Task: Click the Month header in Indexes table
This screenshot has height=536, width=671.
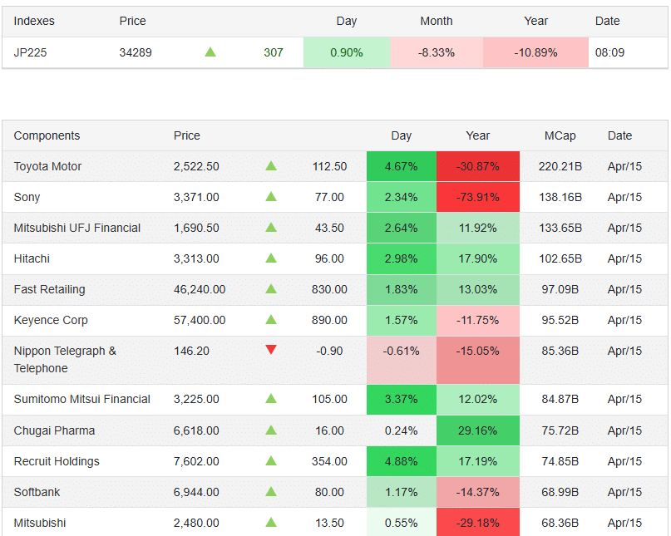Action: (436, 21)
